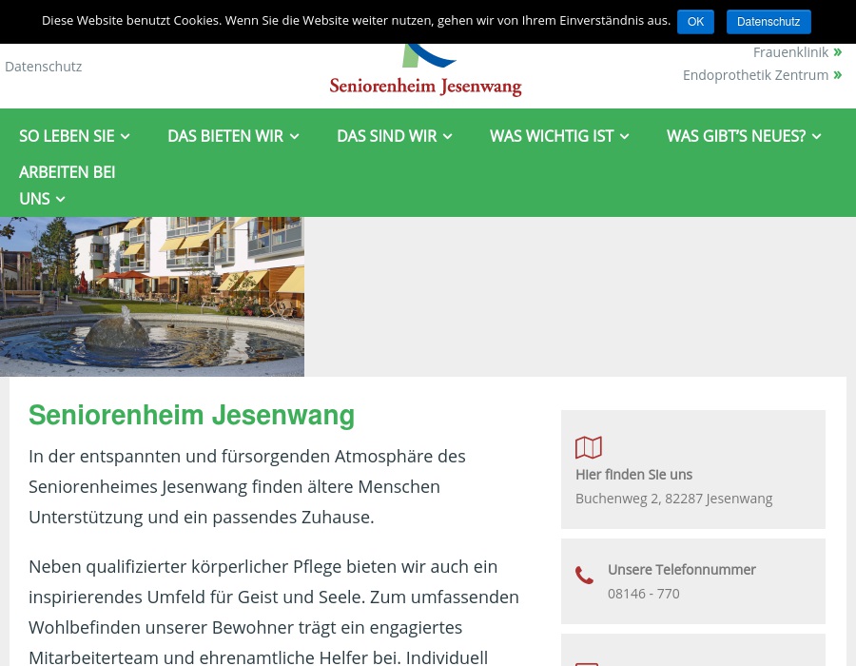Click the red telephone icon in the sidebar
The image size is (856, 666).
coord(585,575)
